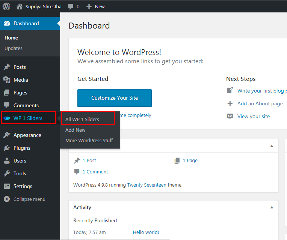Select Home in Dashboard submenu
This screenshot has height=240, width=287.
coord(11,38)
